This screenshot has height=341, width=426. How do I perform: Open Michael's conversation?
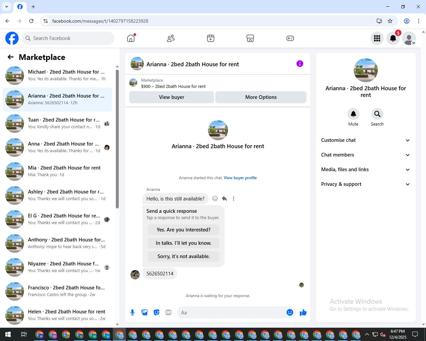pos(57,76)
